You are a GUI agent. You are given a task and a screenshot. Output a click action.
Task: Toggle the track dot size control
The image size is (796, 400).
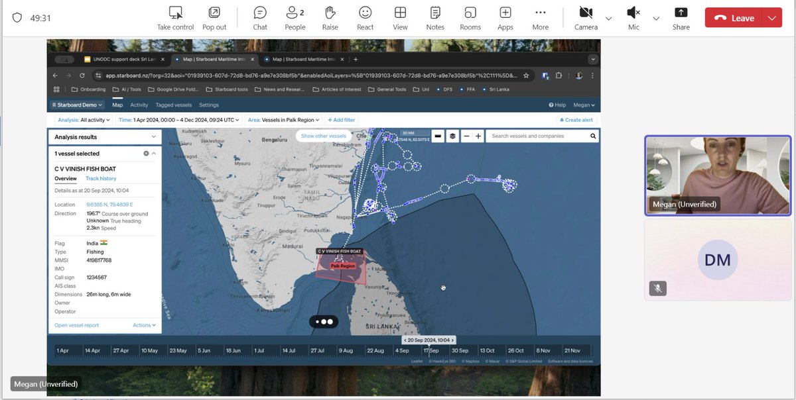coord(324,321)
